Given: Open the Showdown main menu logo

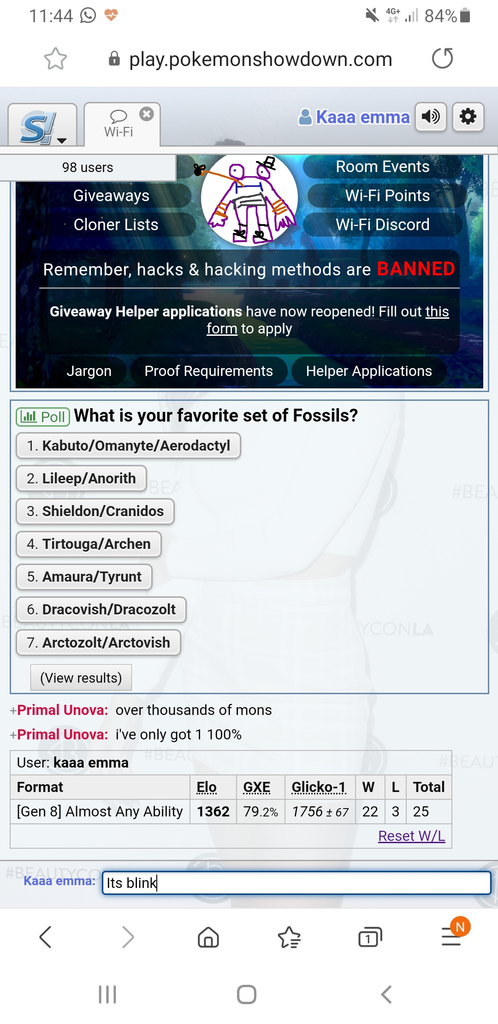Looking at the screenshot, I should coord(38,126).
